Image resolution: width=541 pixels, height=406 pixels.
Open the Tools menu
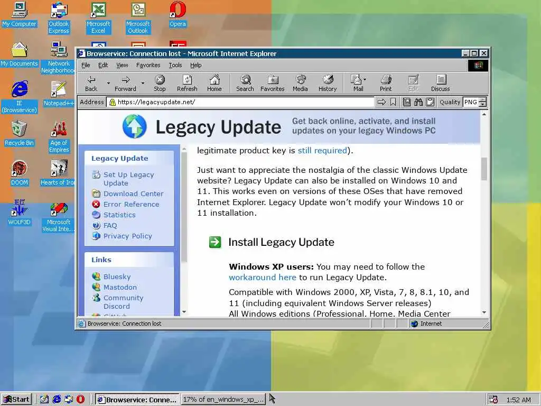coord(175,65)
